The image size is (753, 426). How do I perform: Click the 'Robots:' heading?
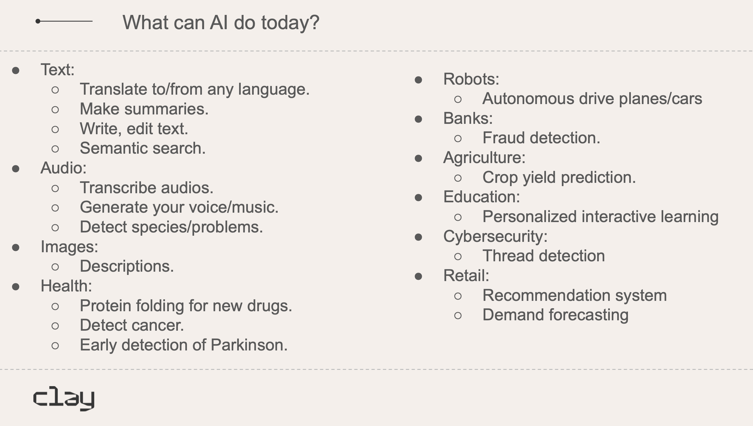(x=471, y=79)
